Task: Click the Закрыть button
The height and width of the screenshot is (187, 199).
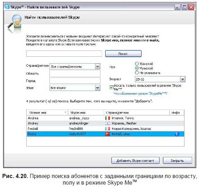Action: click(x=177, y=160)
